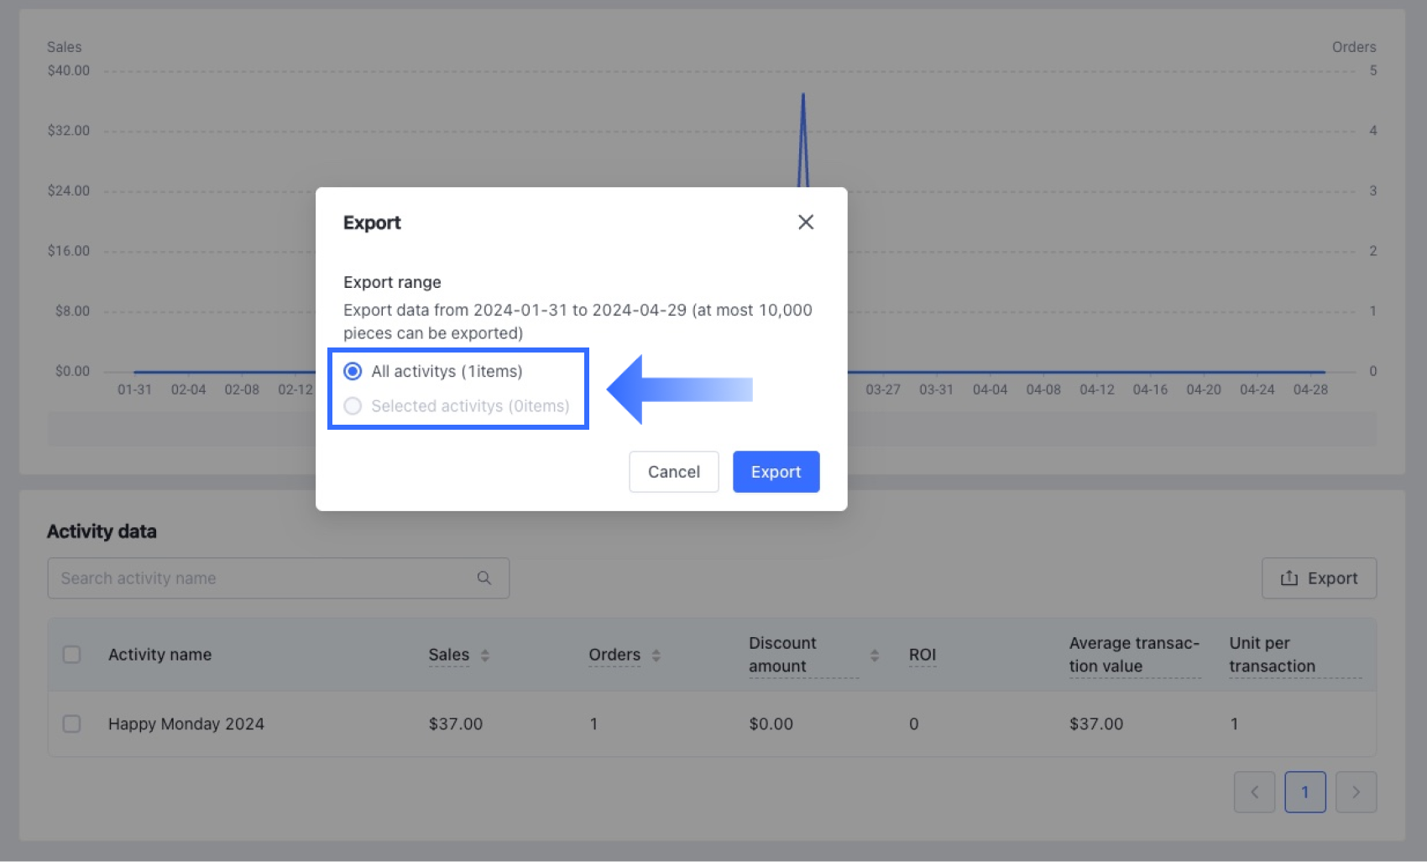Viewport: 1427px width, 862px height.
Task: Confirm with the blue Export button
Action: (x=776, y=472)
